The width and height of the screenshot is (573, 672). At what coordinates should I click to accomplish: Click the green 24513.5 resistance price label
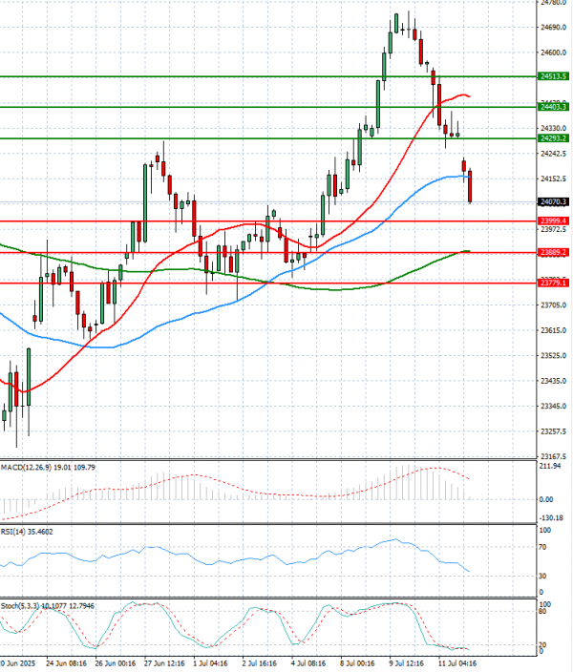pos(553,76)
